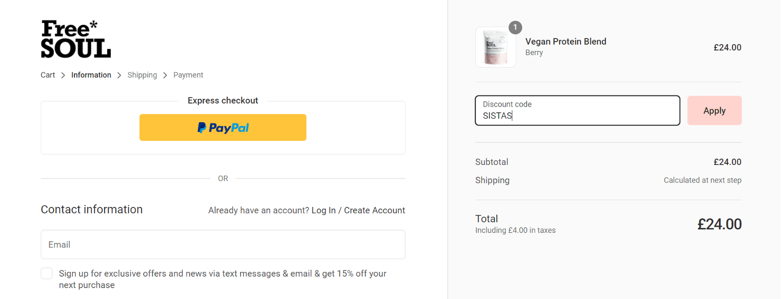Click the chevron after Information breadcrumb
The width and height of the screenshot is (781, 299).
(119, 75)
